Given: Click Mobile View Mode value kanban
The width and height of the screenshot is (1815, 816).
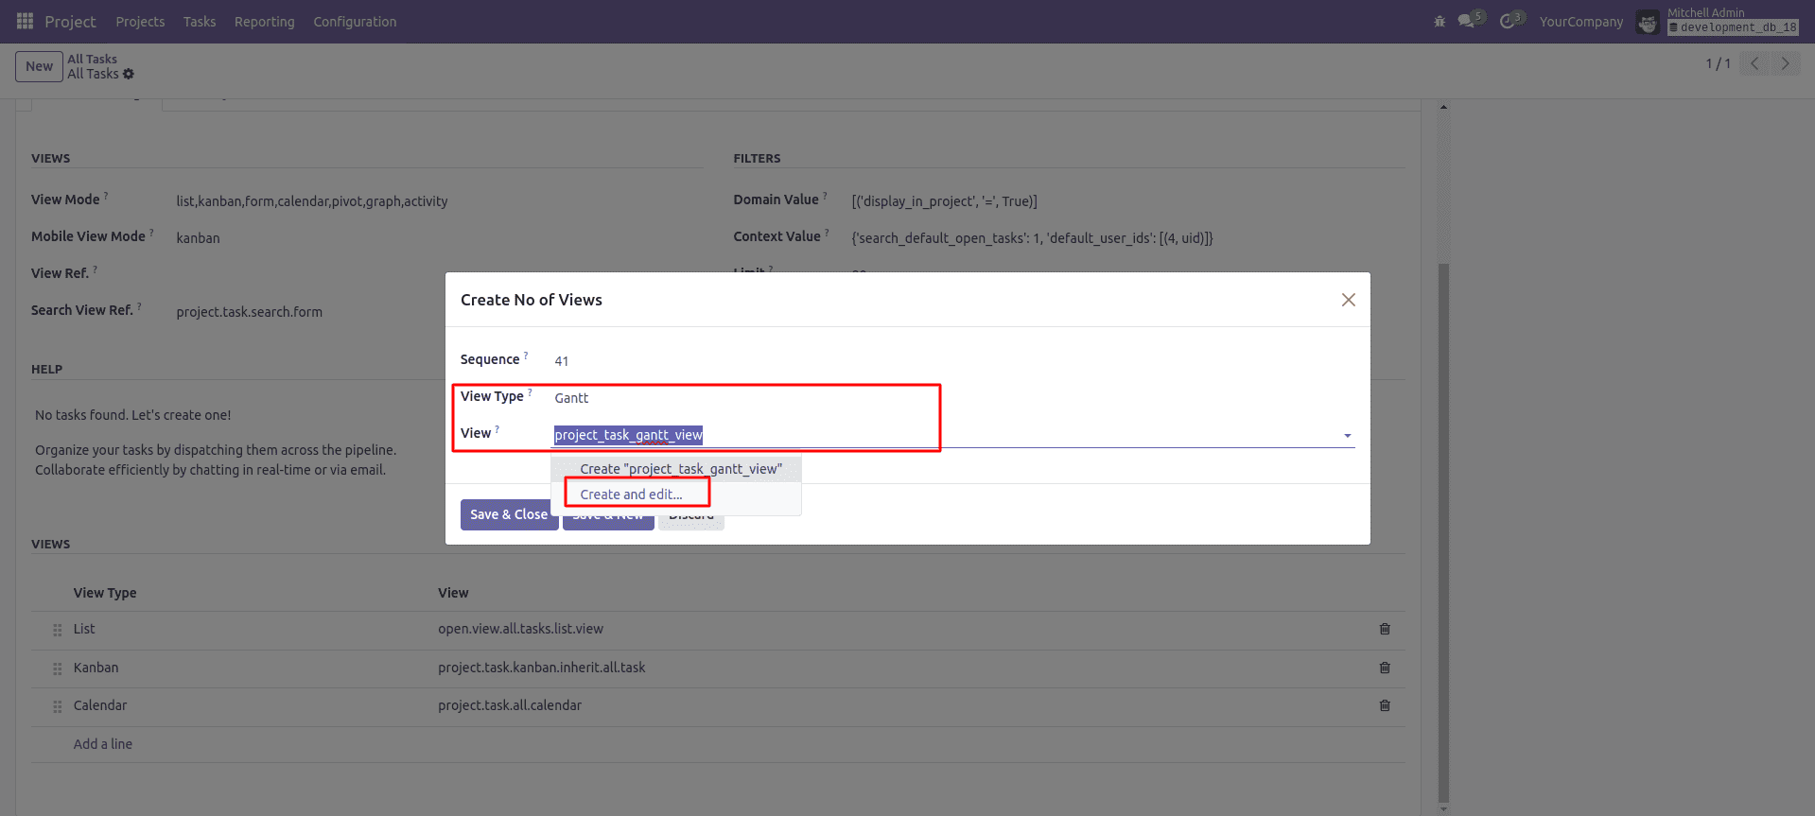Looking at the screenshot, I should click(198, 238).
